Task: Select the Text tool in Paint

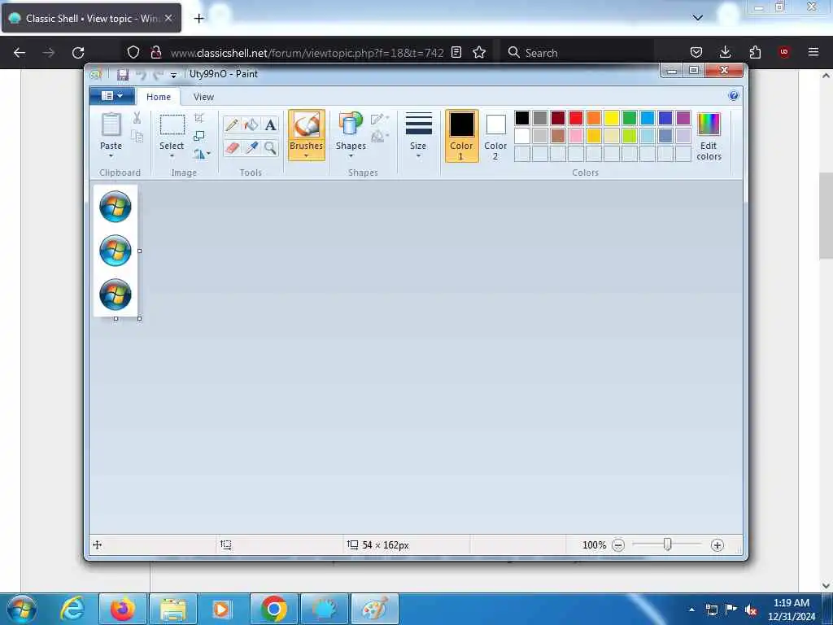Action: [x=270, y=125]
